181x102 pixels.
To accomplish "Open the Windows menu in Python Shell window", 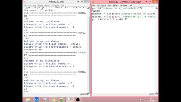I will pyautogui.click(x=55, y=5).
